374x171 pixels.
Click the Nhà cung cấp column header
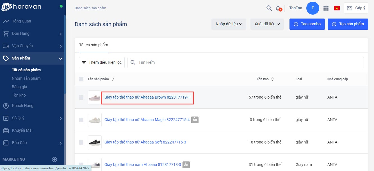pyautogui.click(x=337, y=79)
